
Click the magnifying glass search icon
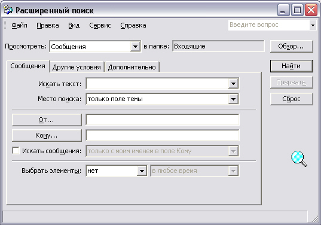pos(299,159)
